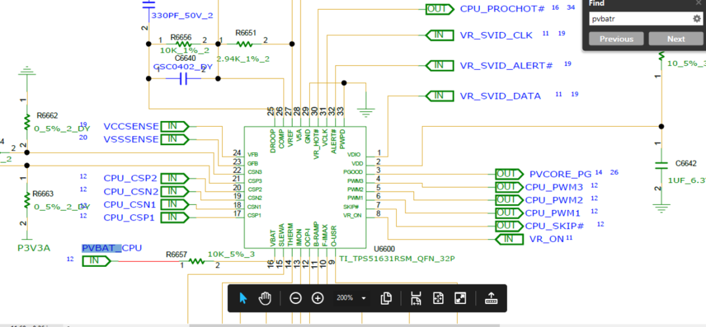The image size is (706, 327).
Task: Click the CPU_SKIP# net label
Action: [555, 226]
